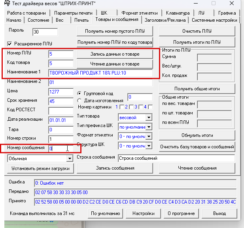Screen dimensions: 244x228
Task: Click the О программе button
Action: 181,213
